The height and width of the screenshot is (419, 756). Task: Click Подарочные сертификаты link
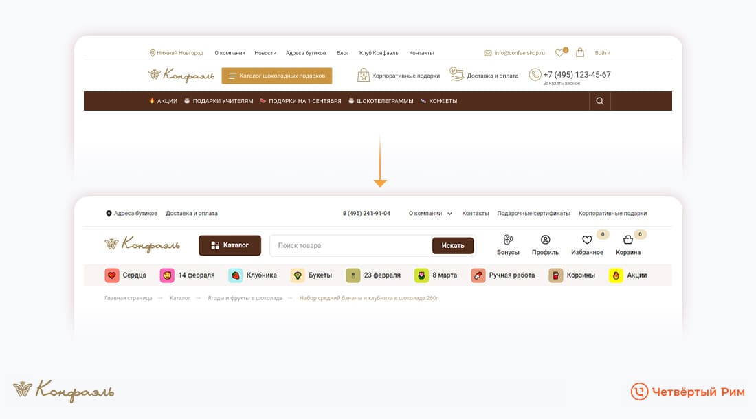click(x=533, y=214)
